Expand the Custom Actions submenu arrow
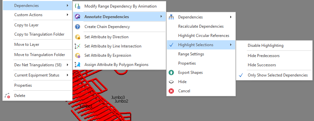The width and height of the screenshot is (314, 121). tap(68, 15)
